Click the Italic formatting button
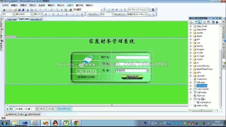The image size is (226, 127). (49, 14)
